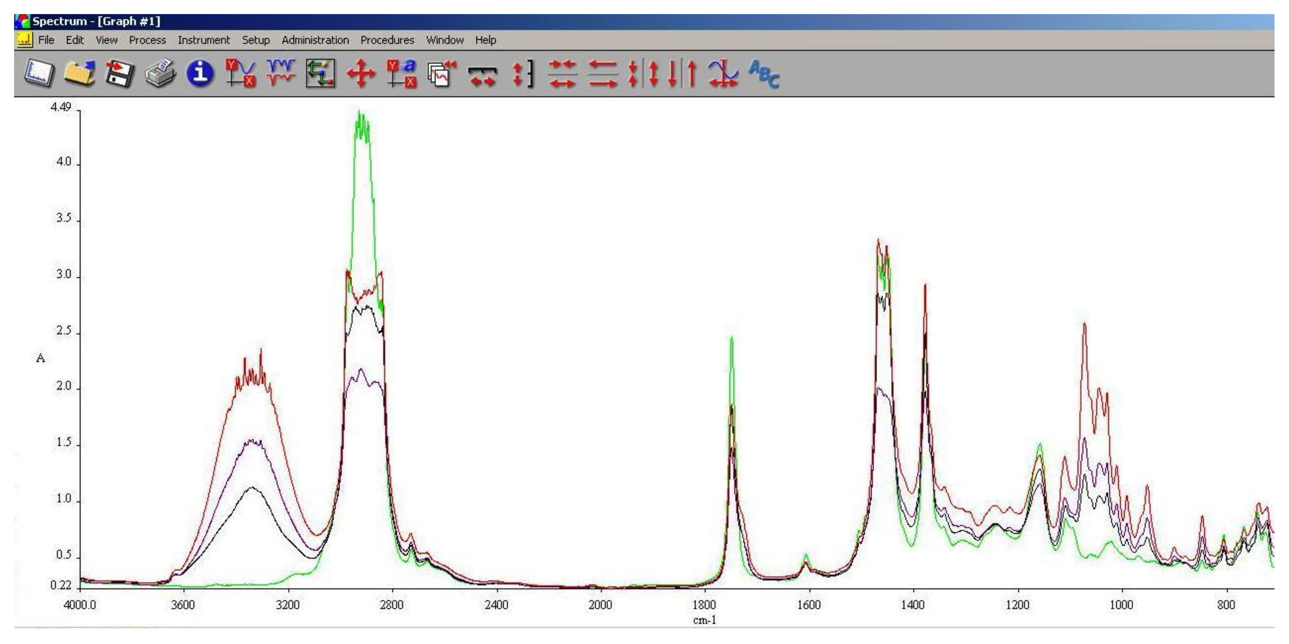The image size is (1289, 644).
Task: Enable the pan tool with four arrows
Action: [362, 74]
